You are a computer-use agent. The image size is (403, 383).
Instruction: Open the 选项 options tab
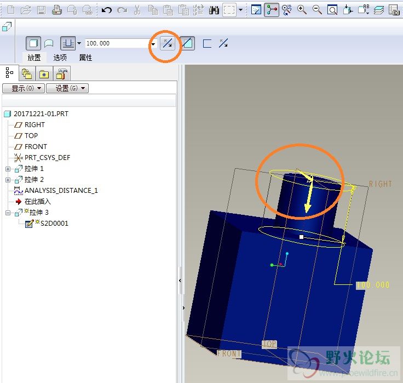(x=60, y=58)
